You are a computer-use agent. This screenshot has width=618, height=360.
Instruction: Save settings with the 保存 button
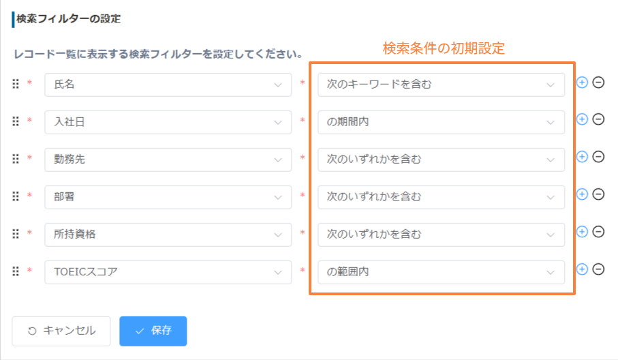click(153, 331)
